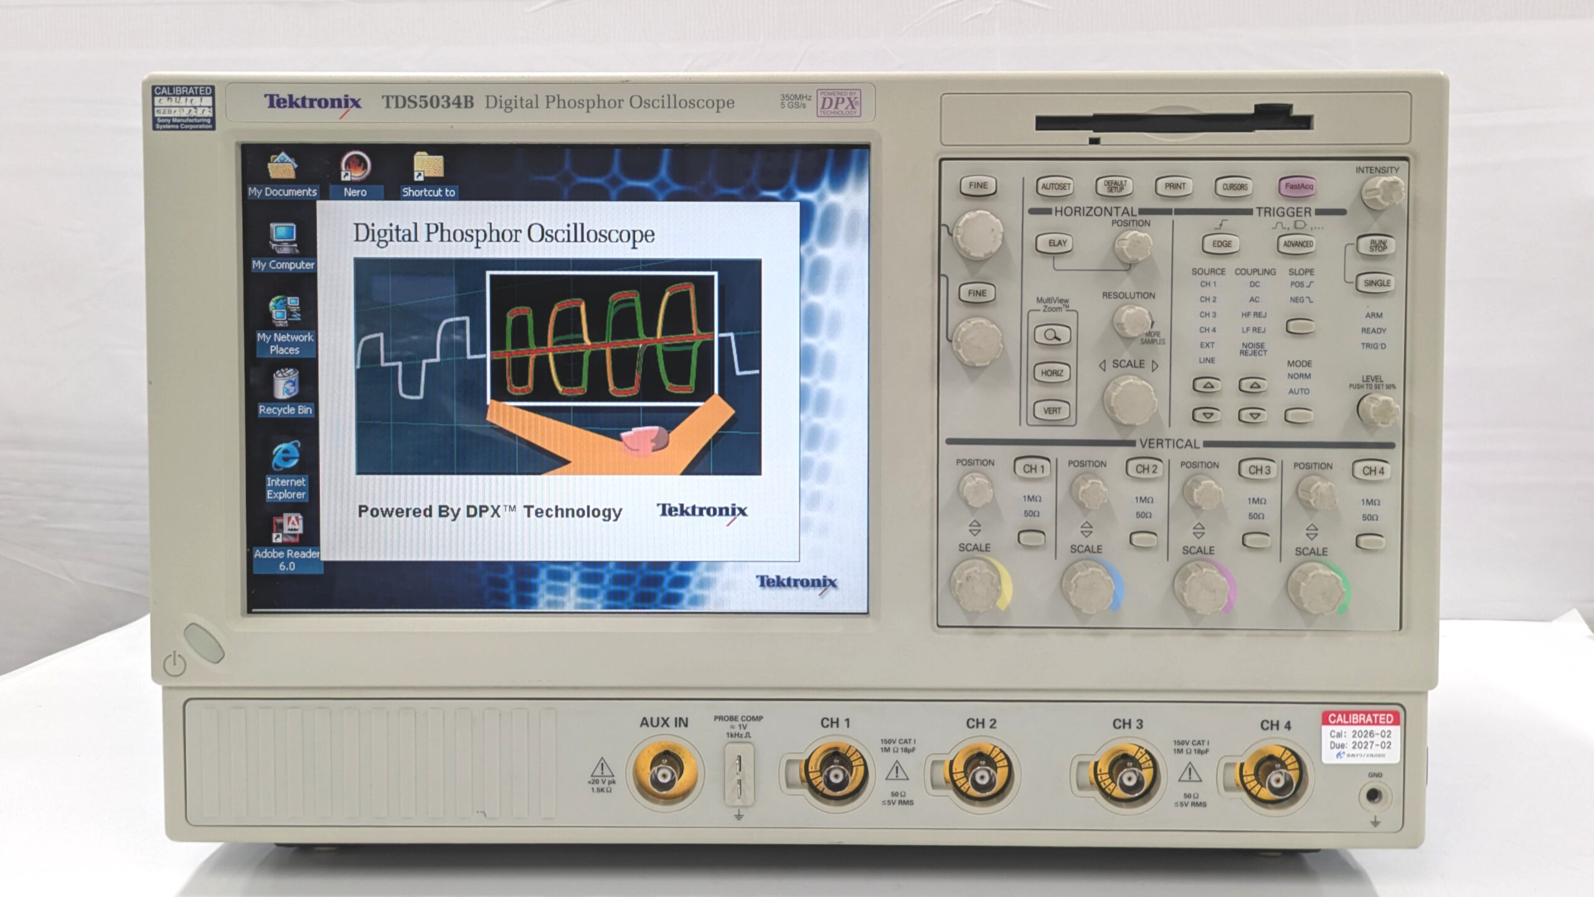Push the horizontal DELAY button
This screenshot has width=1594, height=897.
point(1055,244)
